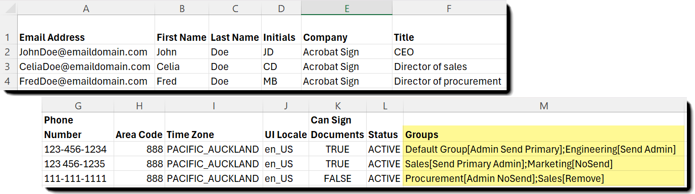Select column K header
695x194 pixels.
click(337, 106)
